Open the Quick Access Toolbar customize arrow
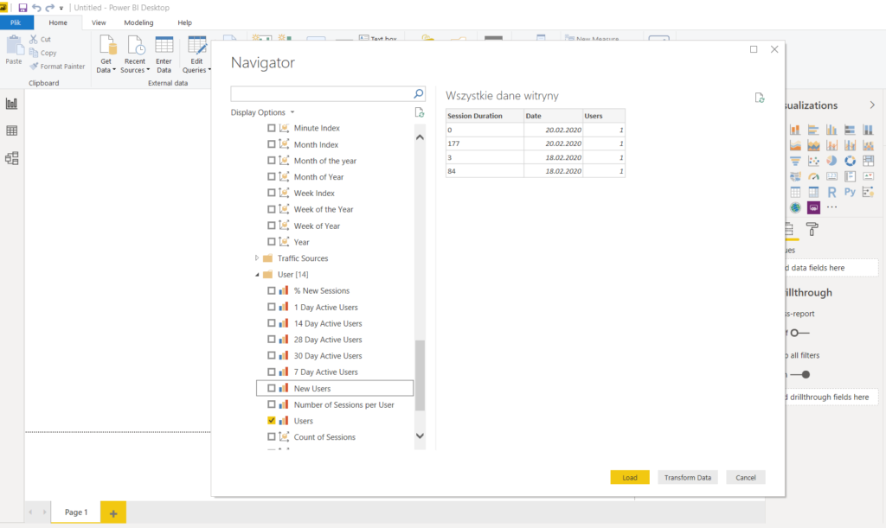 tap(61, 8)
